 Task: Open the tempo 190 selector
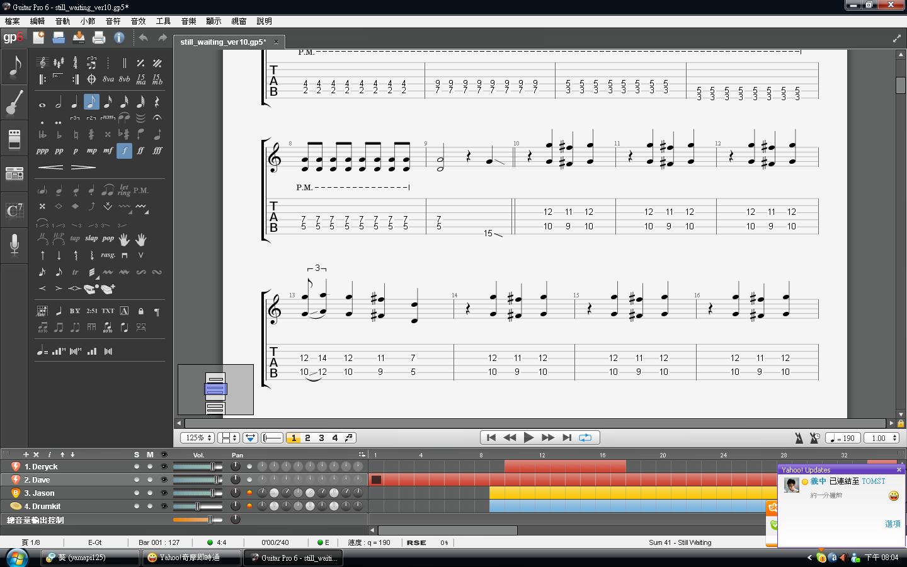843,438
